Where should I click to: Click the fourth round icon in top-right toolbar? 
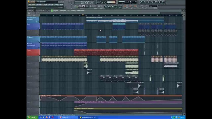(x=152, y=2)
